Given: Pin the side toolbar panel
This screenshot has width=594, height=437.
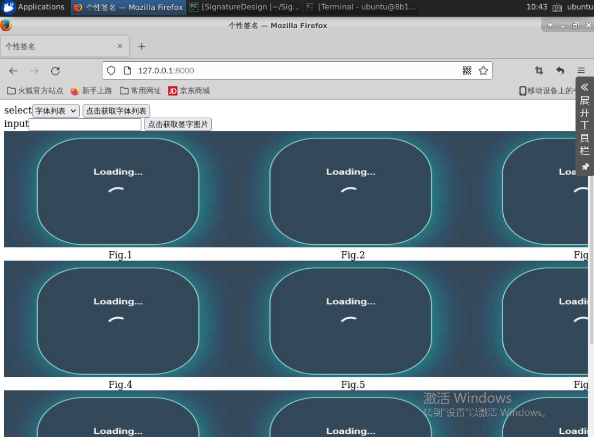Looking at the screenshot, I should (584, 167).
